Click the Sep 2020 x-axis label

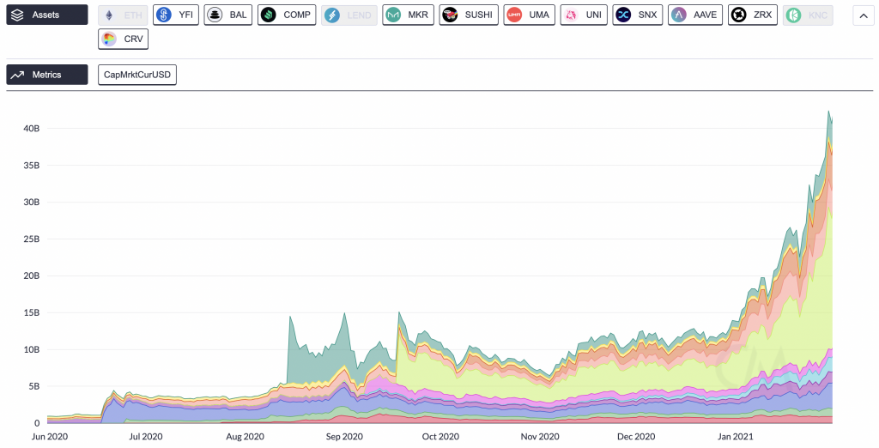point(344,436)
